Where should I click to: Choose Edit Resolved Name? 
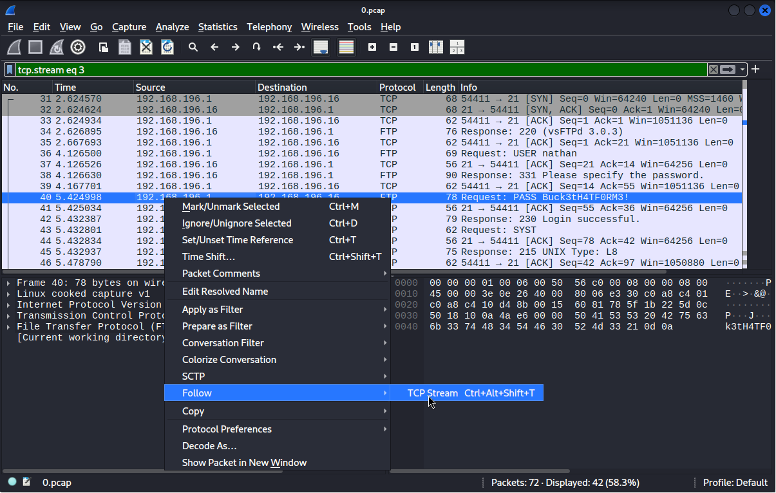click(278, 292)
